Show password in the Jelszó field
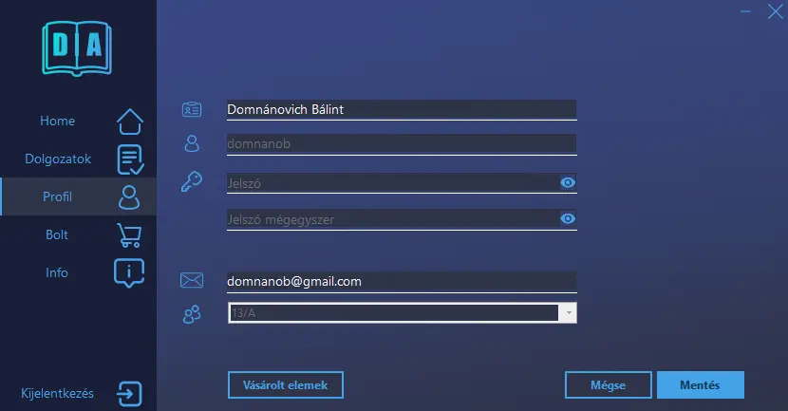Viewport: 788px width, 411px height. (568, 182)
